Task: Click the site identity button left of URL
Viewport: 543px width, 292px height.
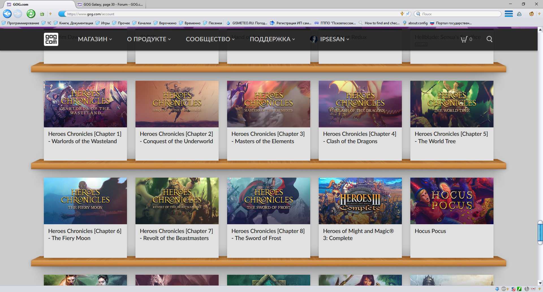Action: (62, 14)
